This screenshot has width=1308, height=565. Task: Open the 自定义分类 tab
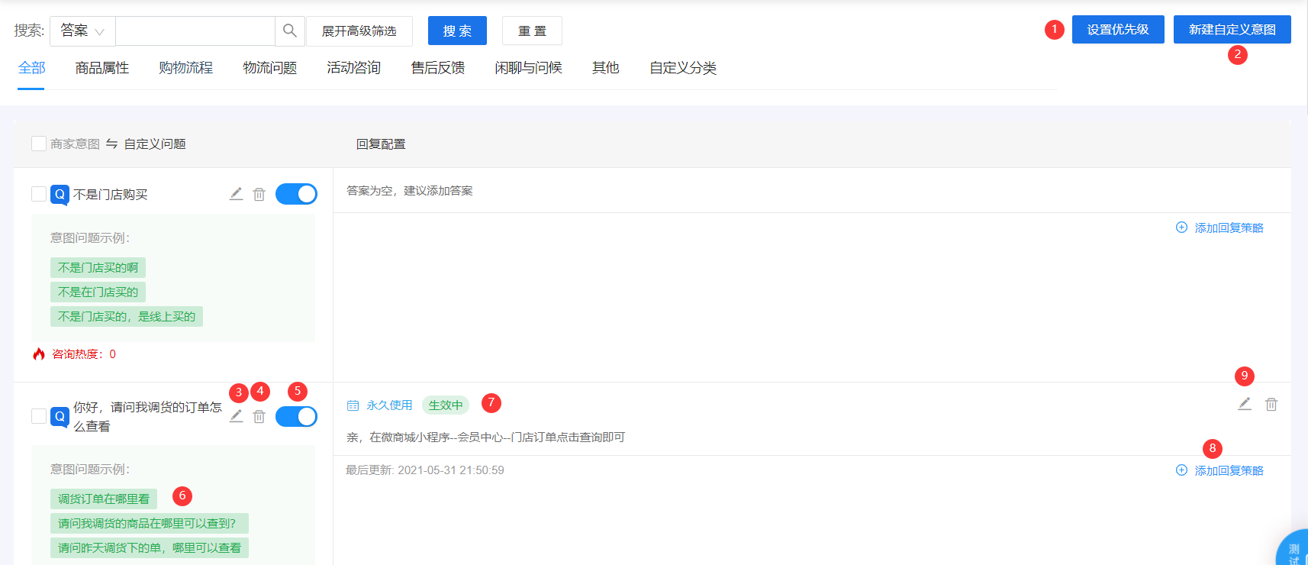click(x=683, y=68)
